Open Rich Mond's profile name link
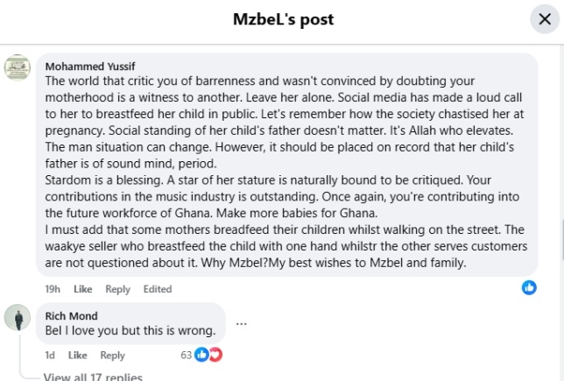Screen dimensions: 564x381 pyautogui.click(x=72, y=315)
